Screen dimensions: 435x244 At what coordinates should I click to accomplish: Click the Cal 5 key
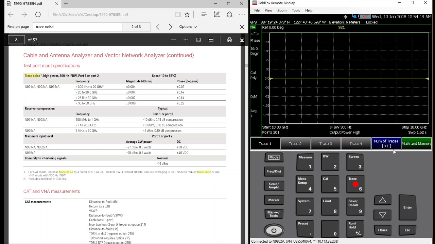click(x=330, y=184)
